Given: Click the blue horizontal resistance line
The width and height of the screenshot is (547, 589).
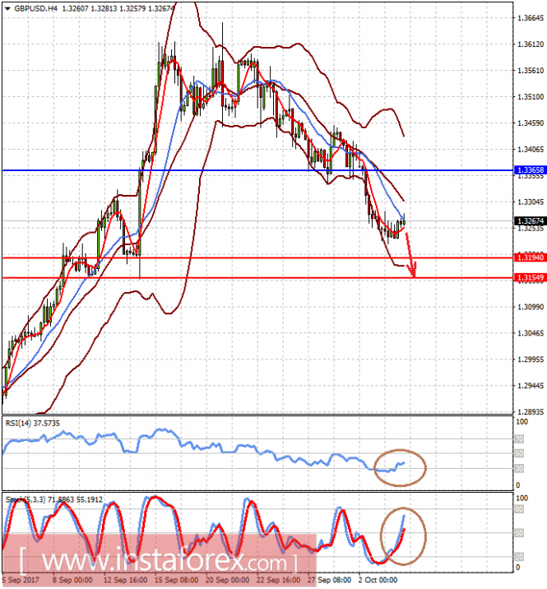Looking at the screenshot, I should coord(257,170).
